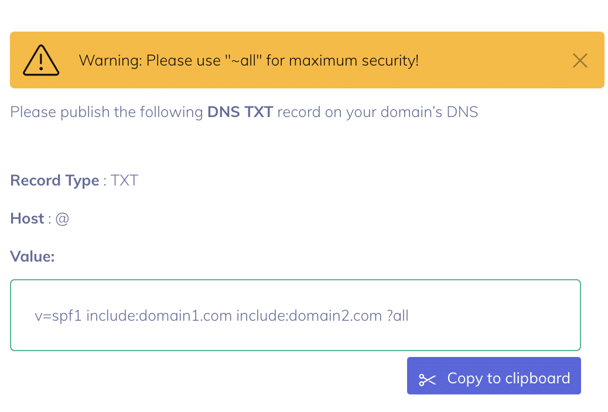Click the Value: label
The image size is (608, 412).
click(32, 256)
